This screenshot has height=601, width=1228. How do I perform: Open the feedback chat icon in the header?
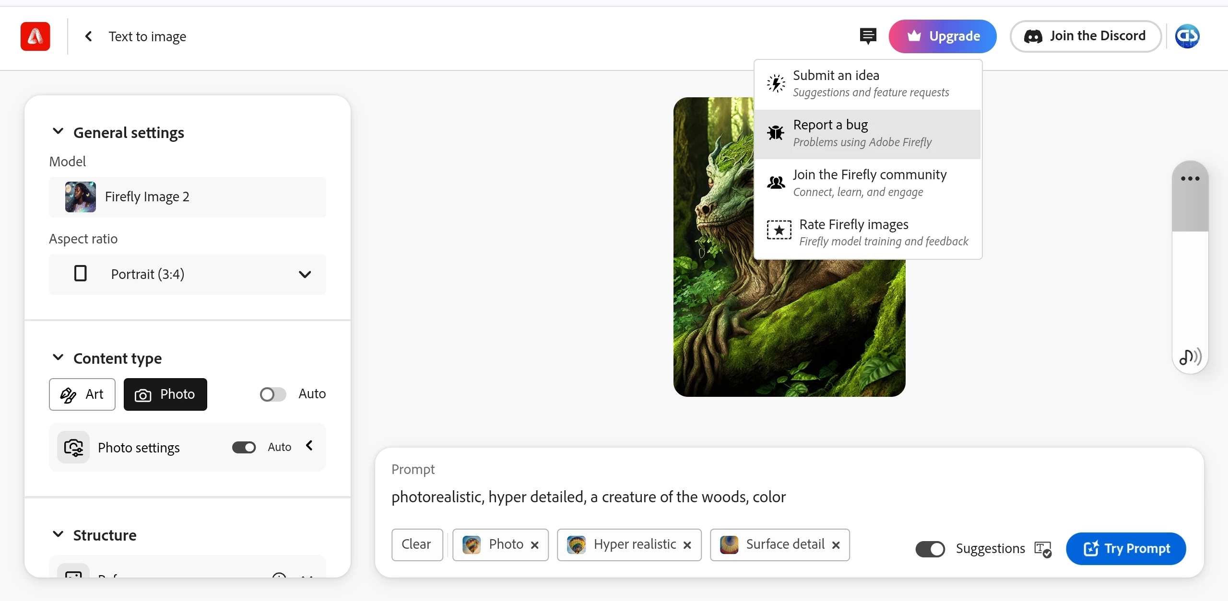point(868,36)
